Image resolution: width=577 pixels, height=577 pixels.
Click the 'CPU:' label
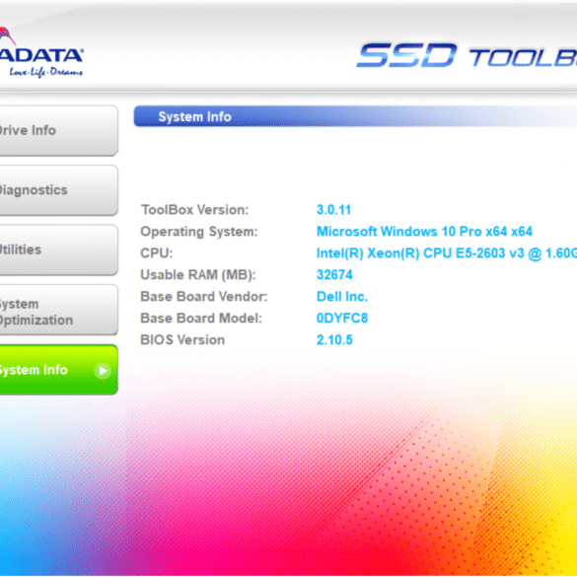click(x=157, y=253)
